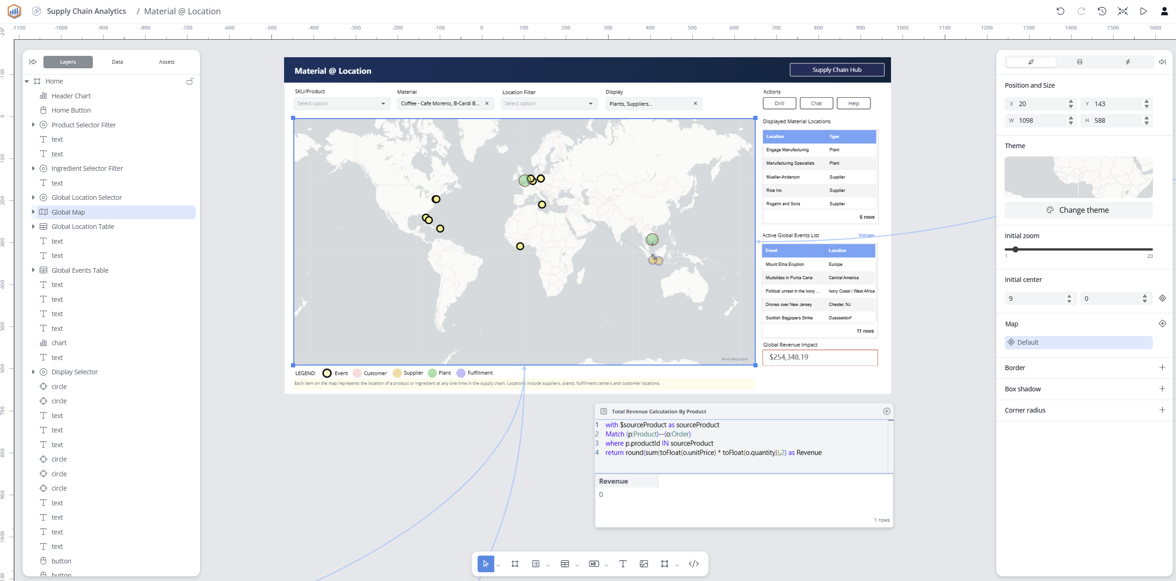Viewport: 1176px width, 581px height.
Task: Open the data properties tab
Action: tap(1079, 62)
